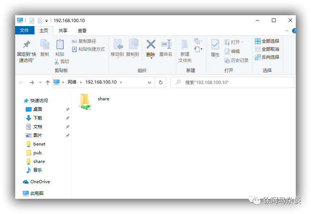Click the search box for 192.168.100.10

(x=232, y=82)
